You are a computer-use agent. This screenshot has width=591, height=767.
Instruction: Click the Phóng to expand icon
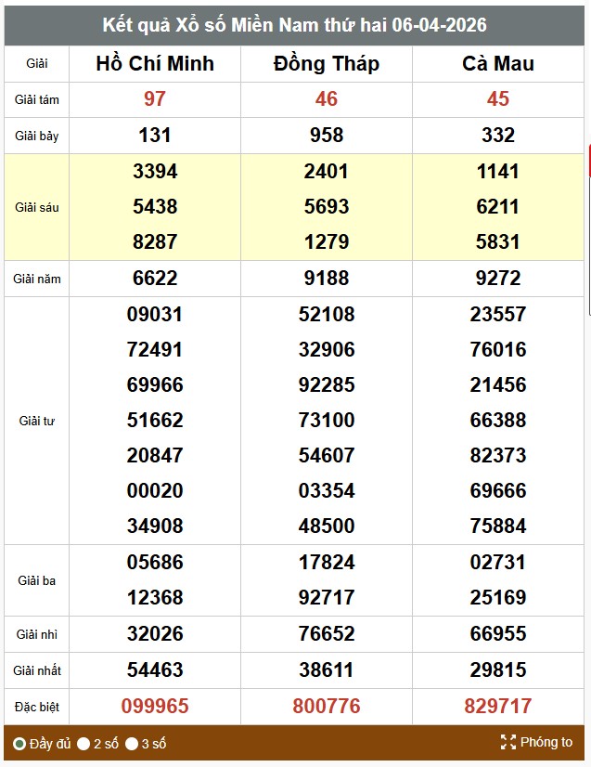[x=507, y=742]
